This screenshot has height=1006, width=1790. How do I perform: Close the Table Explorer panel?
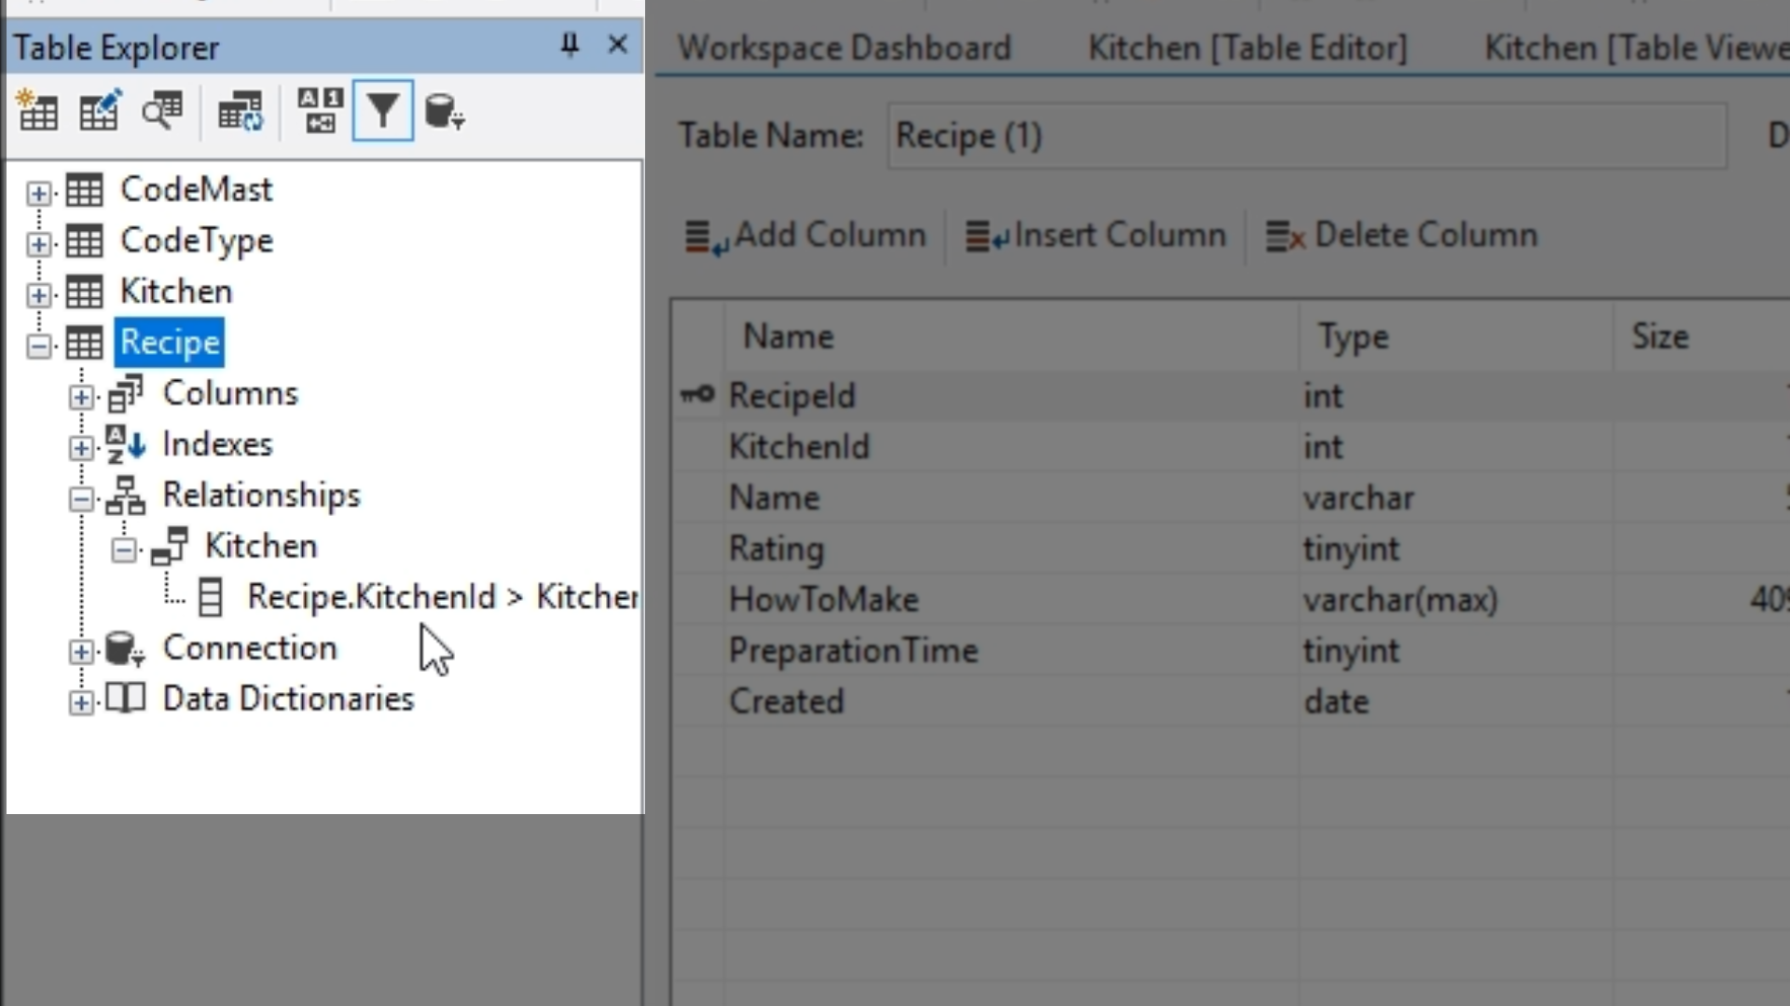617,45
